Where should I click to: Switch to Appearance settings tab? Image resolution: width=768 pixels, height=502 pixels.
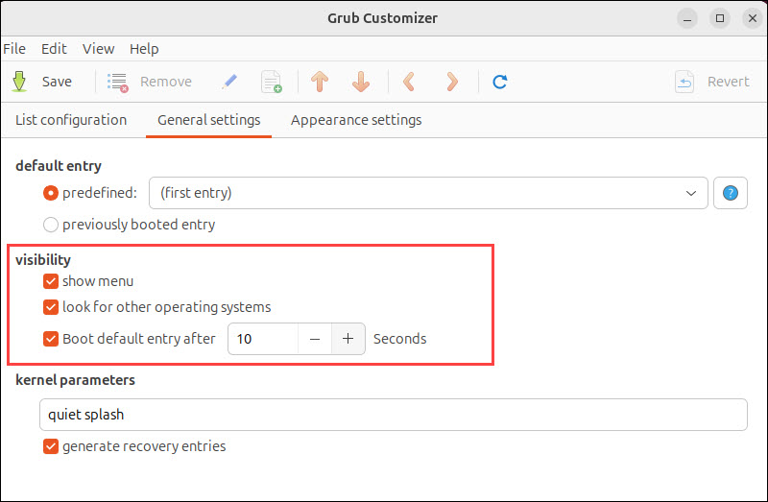[356, 120]
